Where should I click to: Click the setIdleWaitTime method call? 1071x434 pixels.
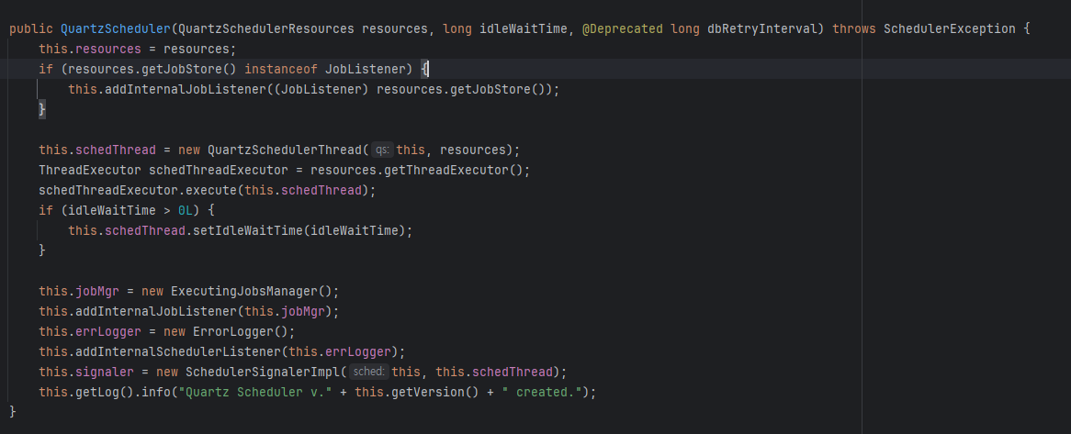point(248,230)
